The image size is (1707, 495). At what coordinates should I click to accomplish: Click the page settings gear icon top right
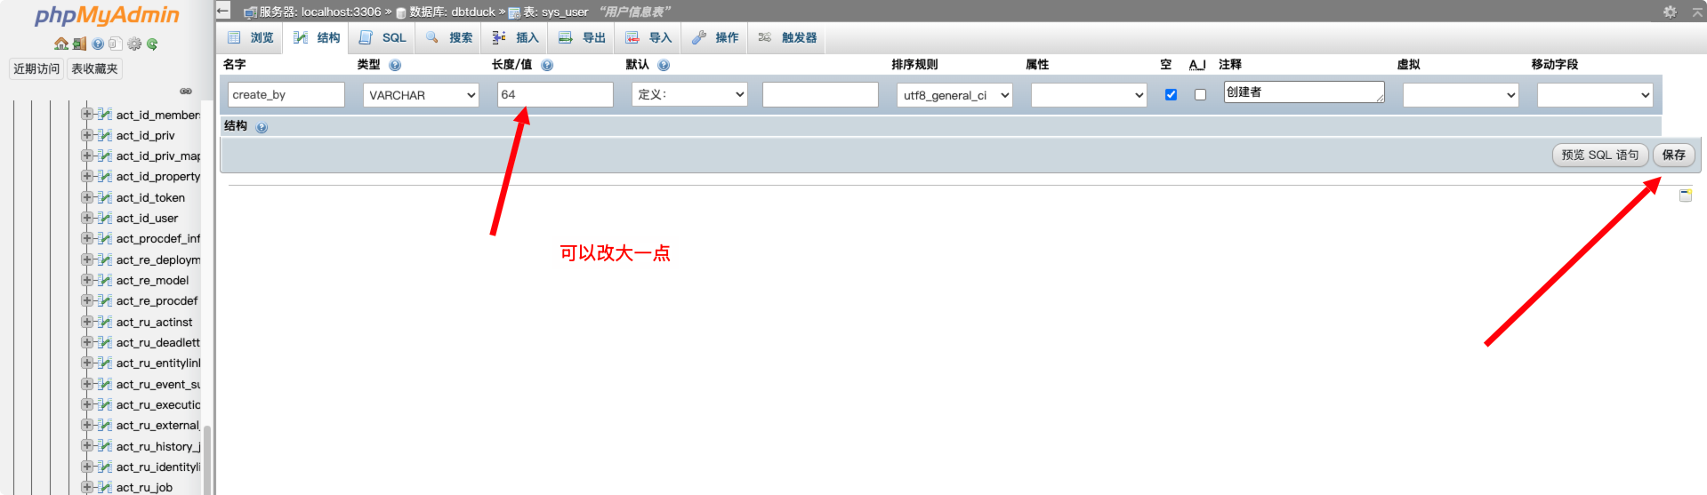(x=1670, y=12)
